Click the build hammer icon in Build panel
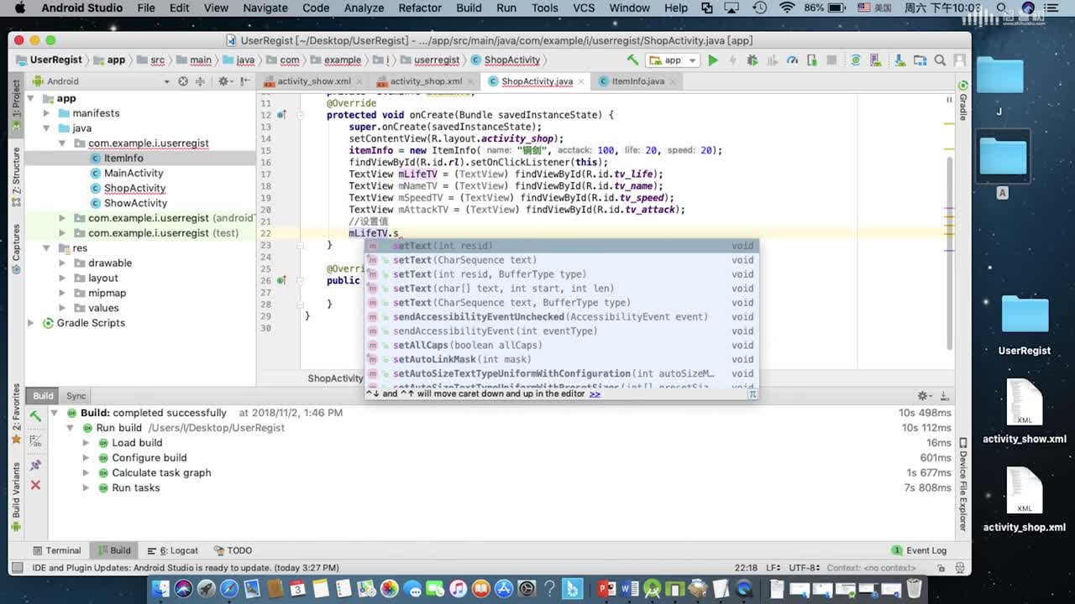The width and height of the screenshot is (1075, 604). 35,415
